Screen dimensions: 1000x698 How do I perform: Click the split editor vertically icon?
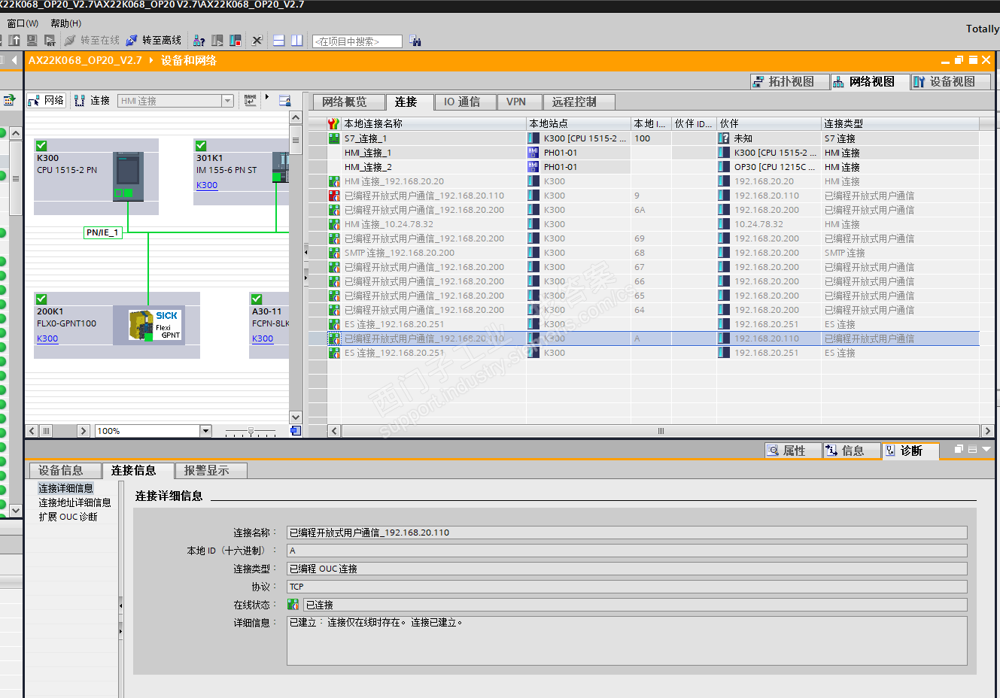tap(297, 41)
